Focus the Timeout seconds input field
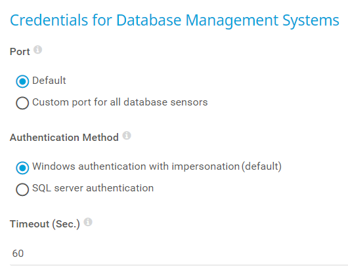This screenshot has width=348, height=270. [179, 254]
